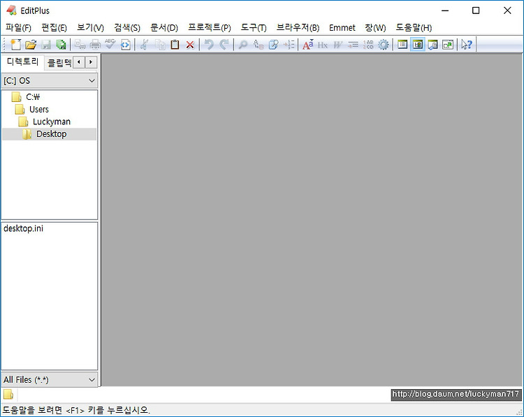Open the 편집(E) menu
This screenshot has height=417, width=524.
tap(54, 28)
